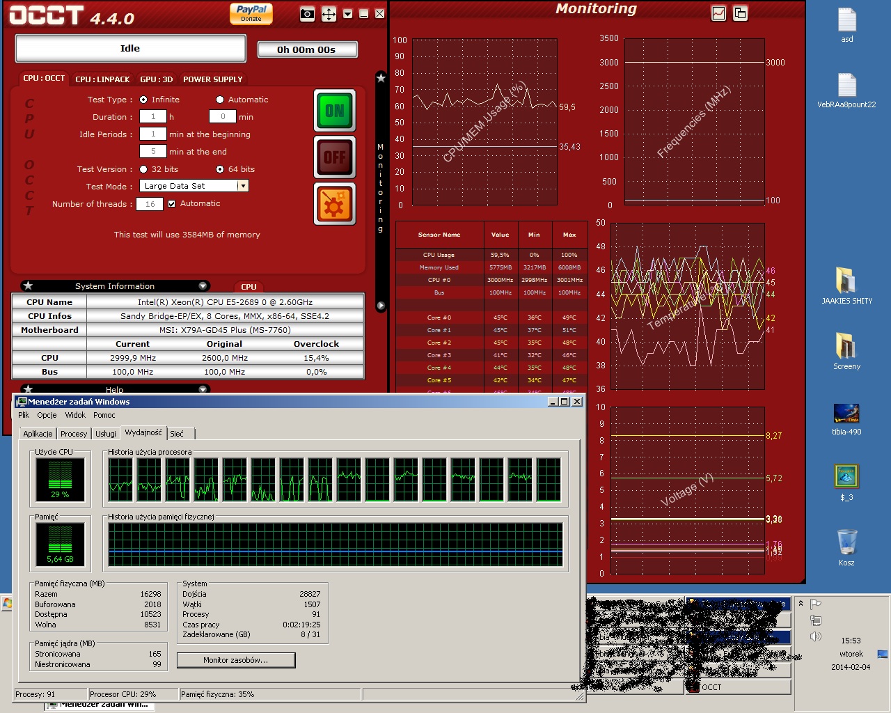Click the arrow below the vertical Monitoring strip
This screenshot has width=891, height=713.
tap(381, 306)
